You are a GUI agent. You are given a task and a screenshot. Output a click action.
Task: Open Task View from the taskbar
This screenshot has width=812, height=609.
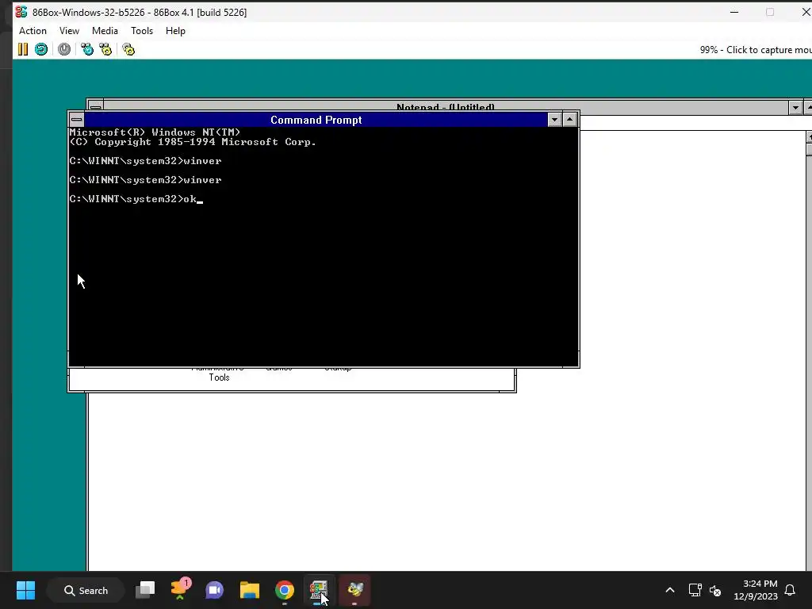145,590
